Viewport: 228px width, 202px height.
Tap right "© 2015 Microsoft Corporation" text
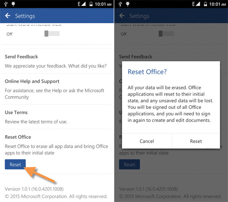[x=170, y=196]
